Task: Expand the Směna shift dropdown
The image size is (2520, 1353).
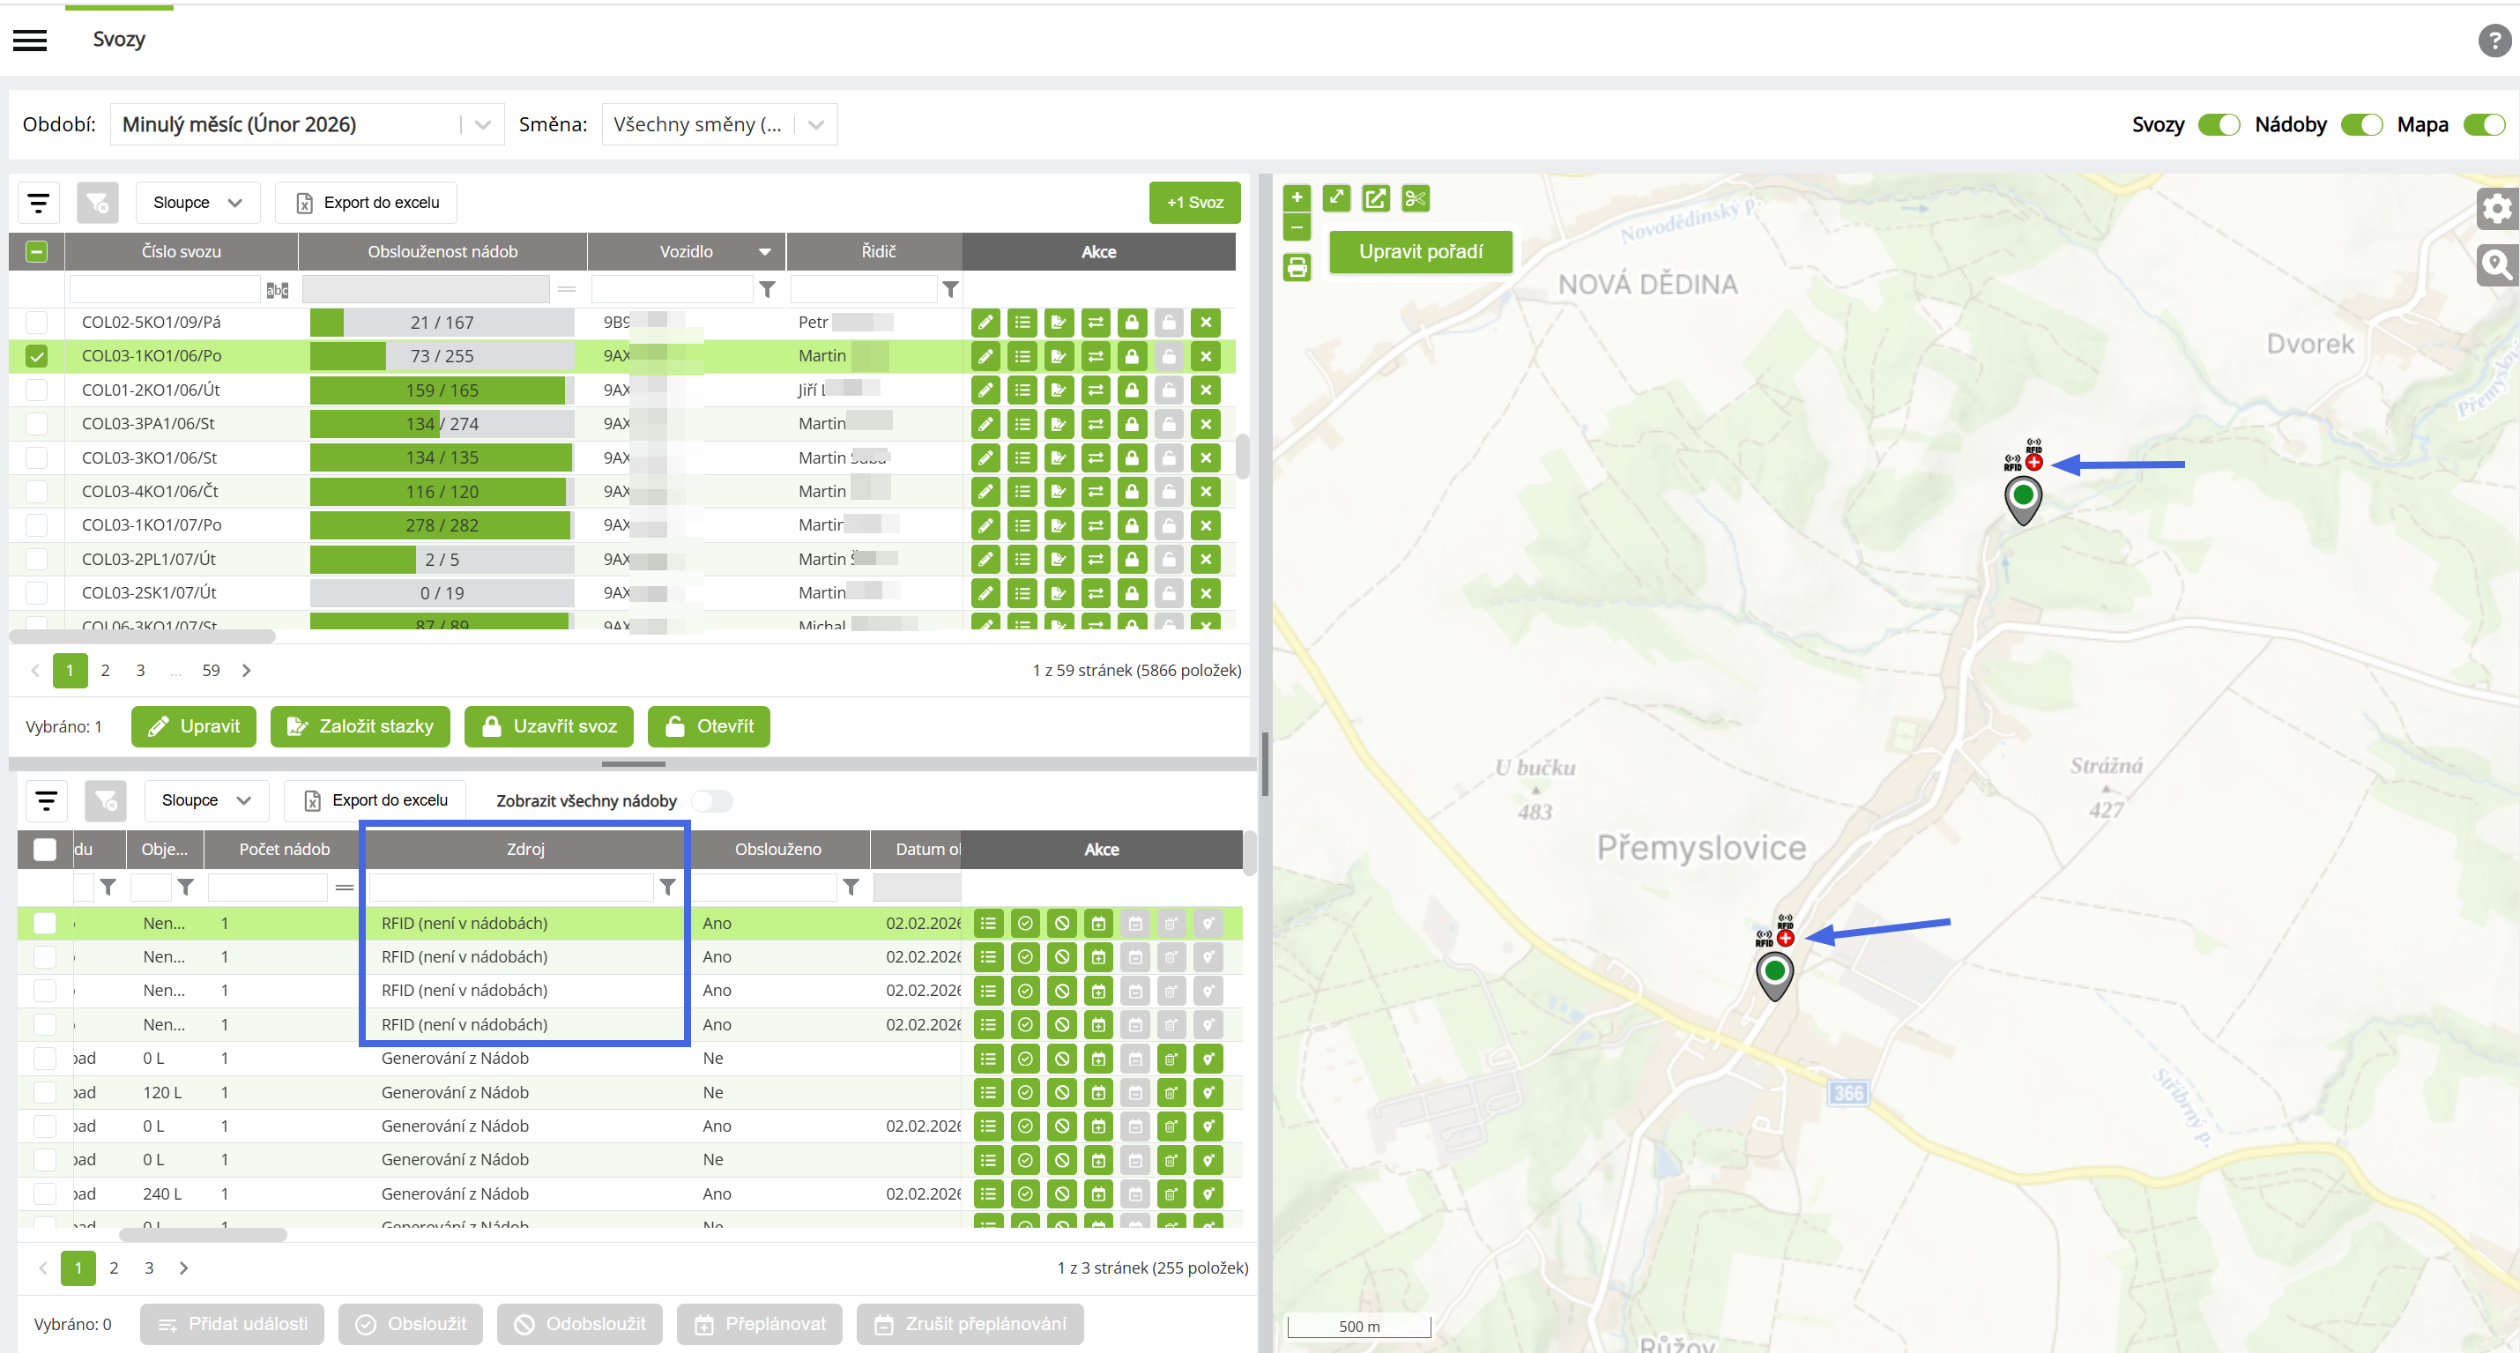Action: pyautogui.click(x=719, y=124)
